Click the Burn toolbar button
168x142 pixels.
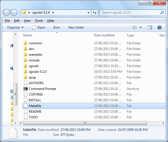[x=57, y=27]
